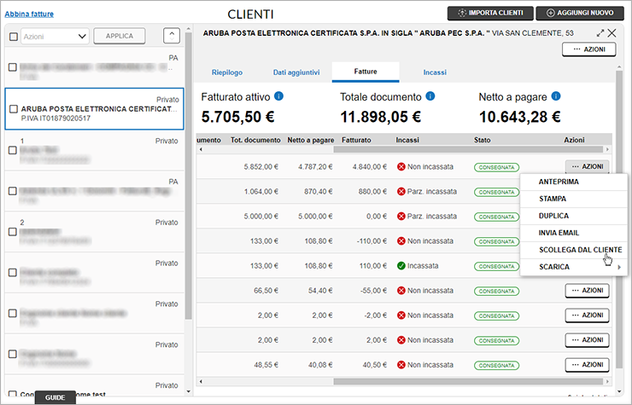This screenshot has height=405, width=632.
Task: Click the Totale documento info icon
Action: (x=430, y=96)
